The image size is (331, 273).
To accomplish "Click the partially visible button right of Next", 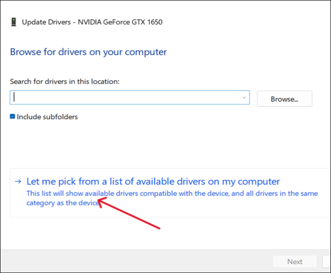I will 327,261.
